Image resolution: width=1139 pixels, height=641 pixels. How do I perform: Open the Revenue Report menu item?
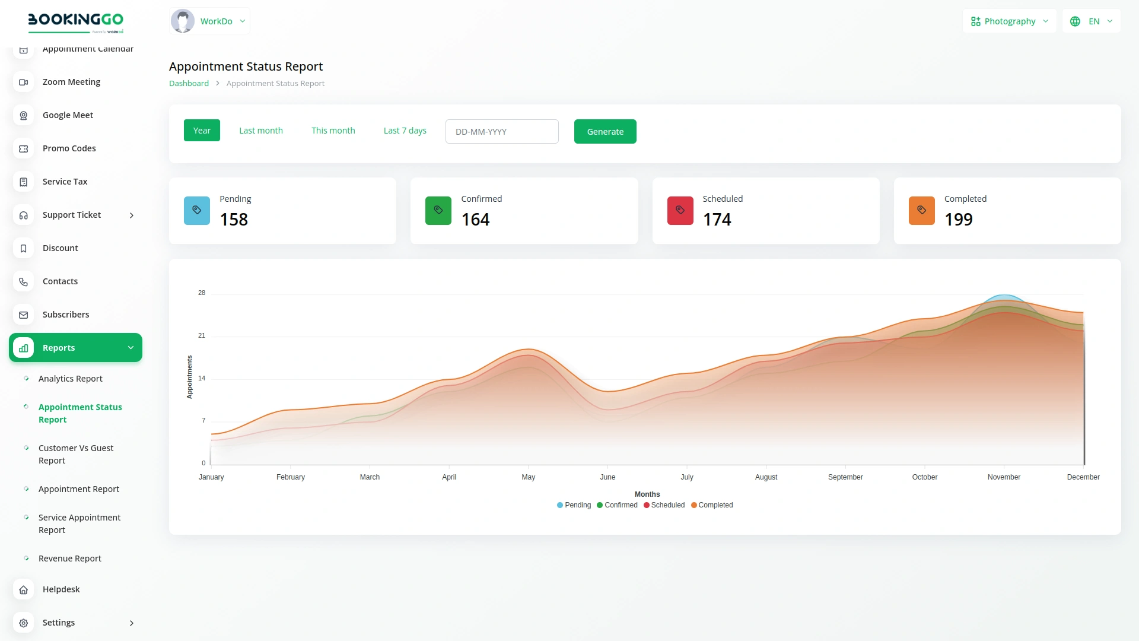point(69,559)
